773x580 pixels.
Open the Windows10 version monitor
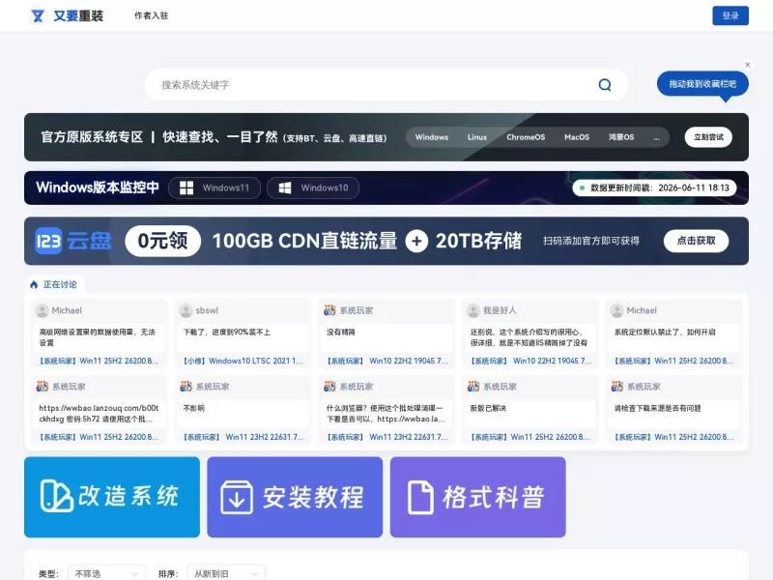pos(313,188)
